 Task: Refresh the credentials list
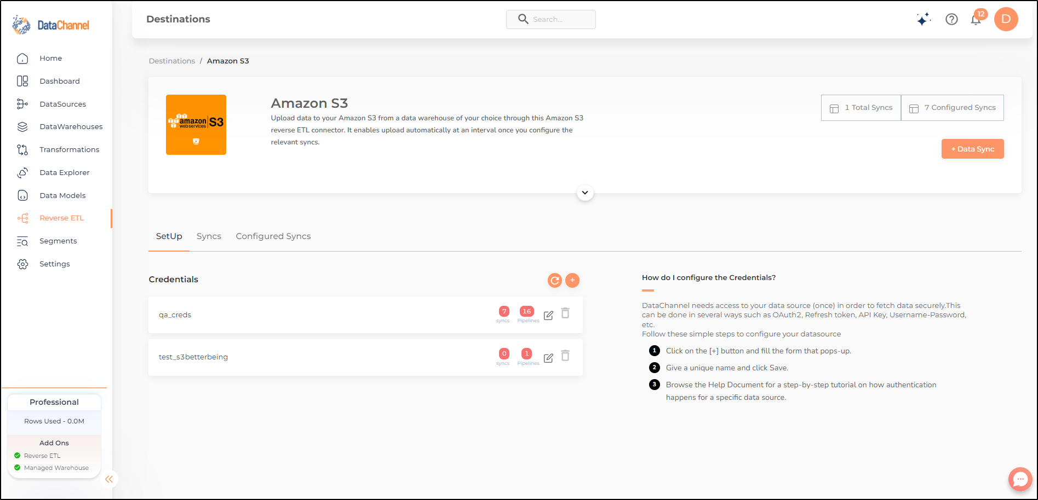click(555, 280)
